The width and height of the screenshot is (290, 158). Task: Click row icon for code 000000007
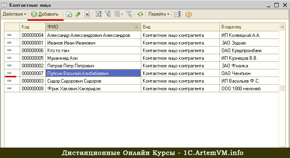tap(9, 73)
